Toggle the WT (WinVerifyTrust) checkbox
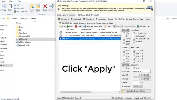The height and width of the screenshot is (100, 177). (x=134, y=39)
